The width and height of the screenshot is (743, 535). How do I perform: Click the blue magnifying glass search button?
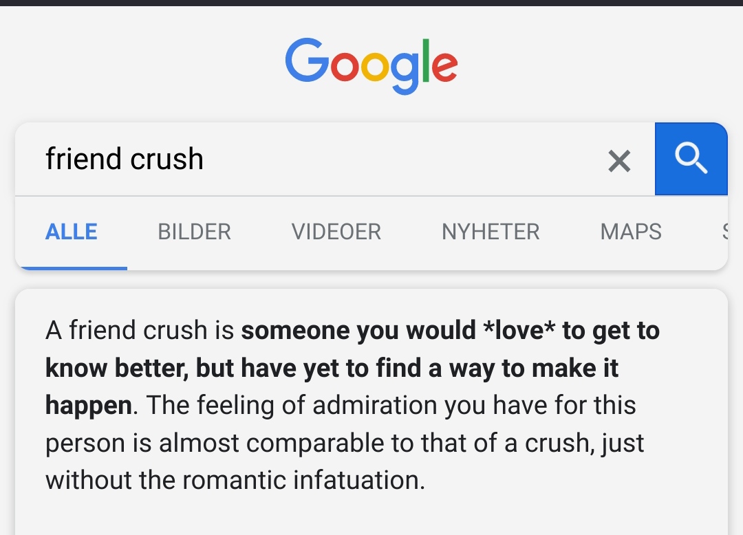pos(691,159)
